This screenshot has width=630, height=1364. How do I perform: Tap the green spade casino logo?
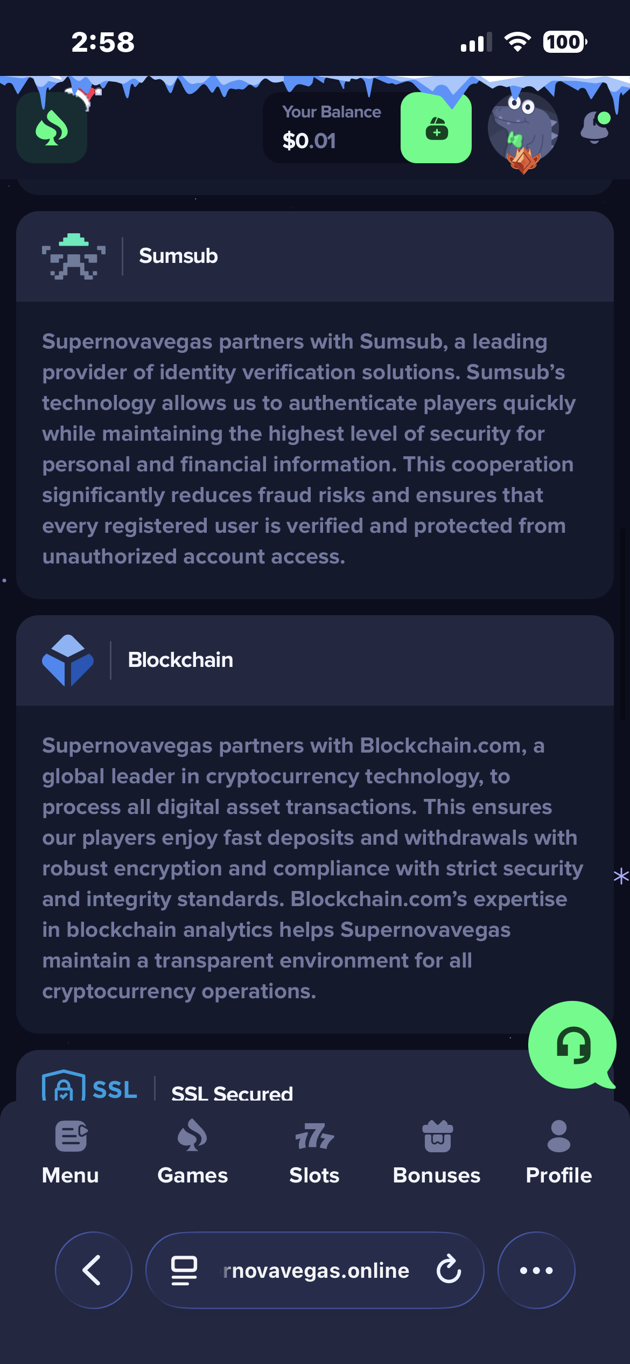pyautogui.click(x=52, y=128)
